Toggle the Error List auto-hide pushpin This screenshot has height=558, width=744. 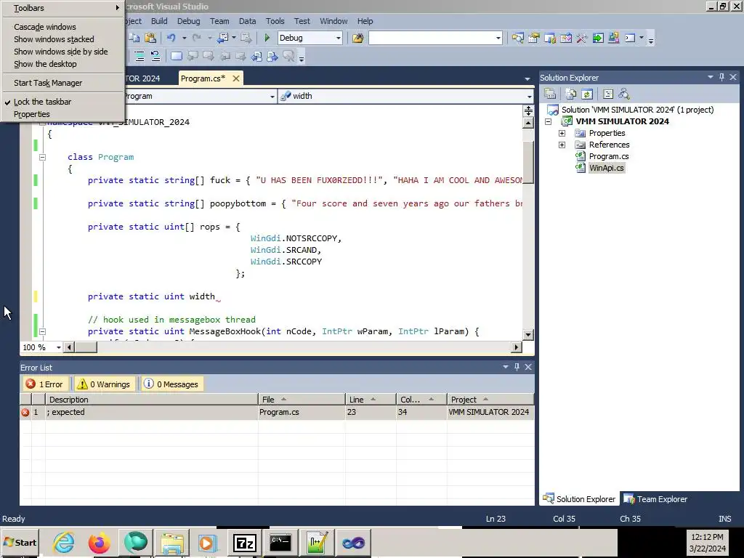coord(517,367)
